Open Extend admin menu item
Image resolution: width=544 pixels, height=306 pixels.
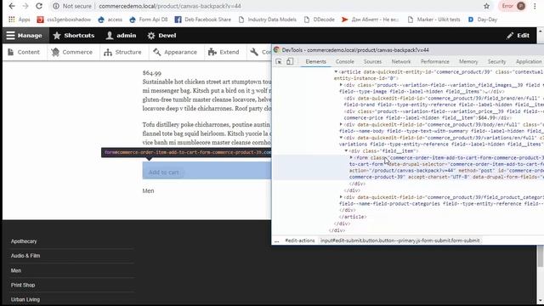click(224, 52)
